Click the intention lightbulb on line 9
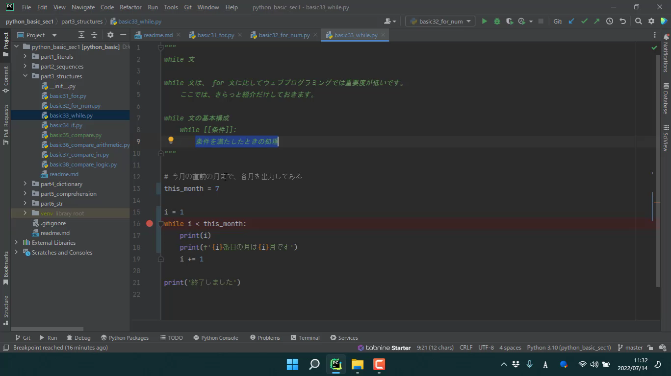 (x=171, y=141)
